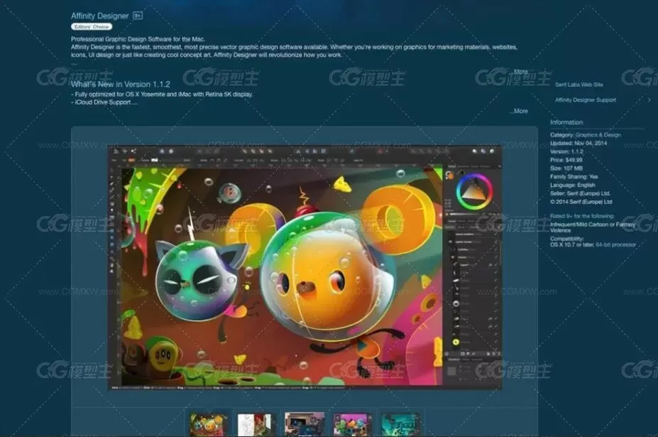Select the fourth thumbnail with pink background
The image size is (658, 437).
tap(353, 424)
